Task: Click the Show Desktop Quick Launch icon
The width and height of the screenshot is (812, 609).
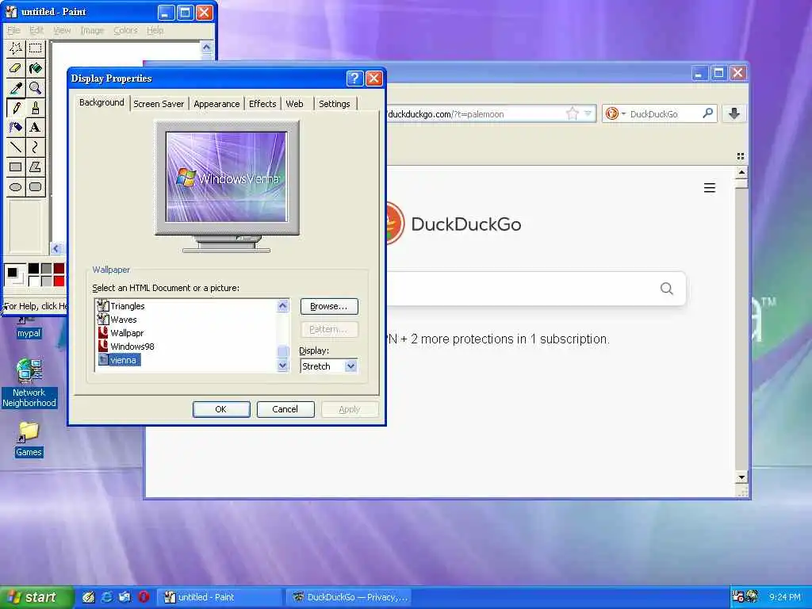Action: [x=89, y=597]
